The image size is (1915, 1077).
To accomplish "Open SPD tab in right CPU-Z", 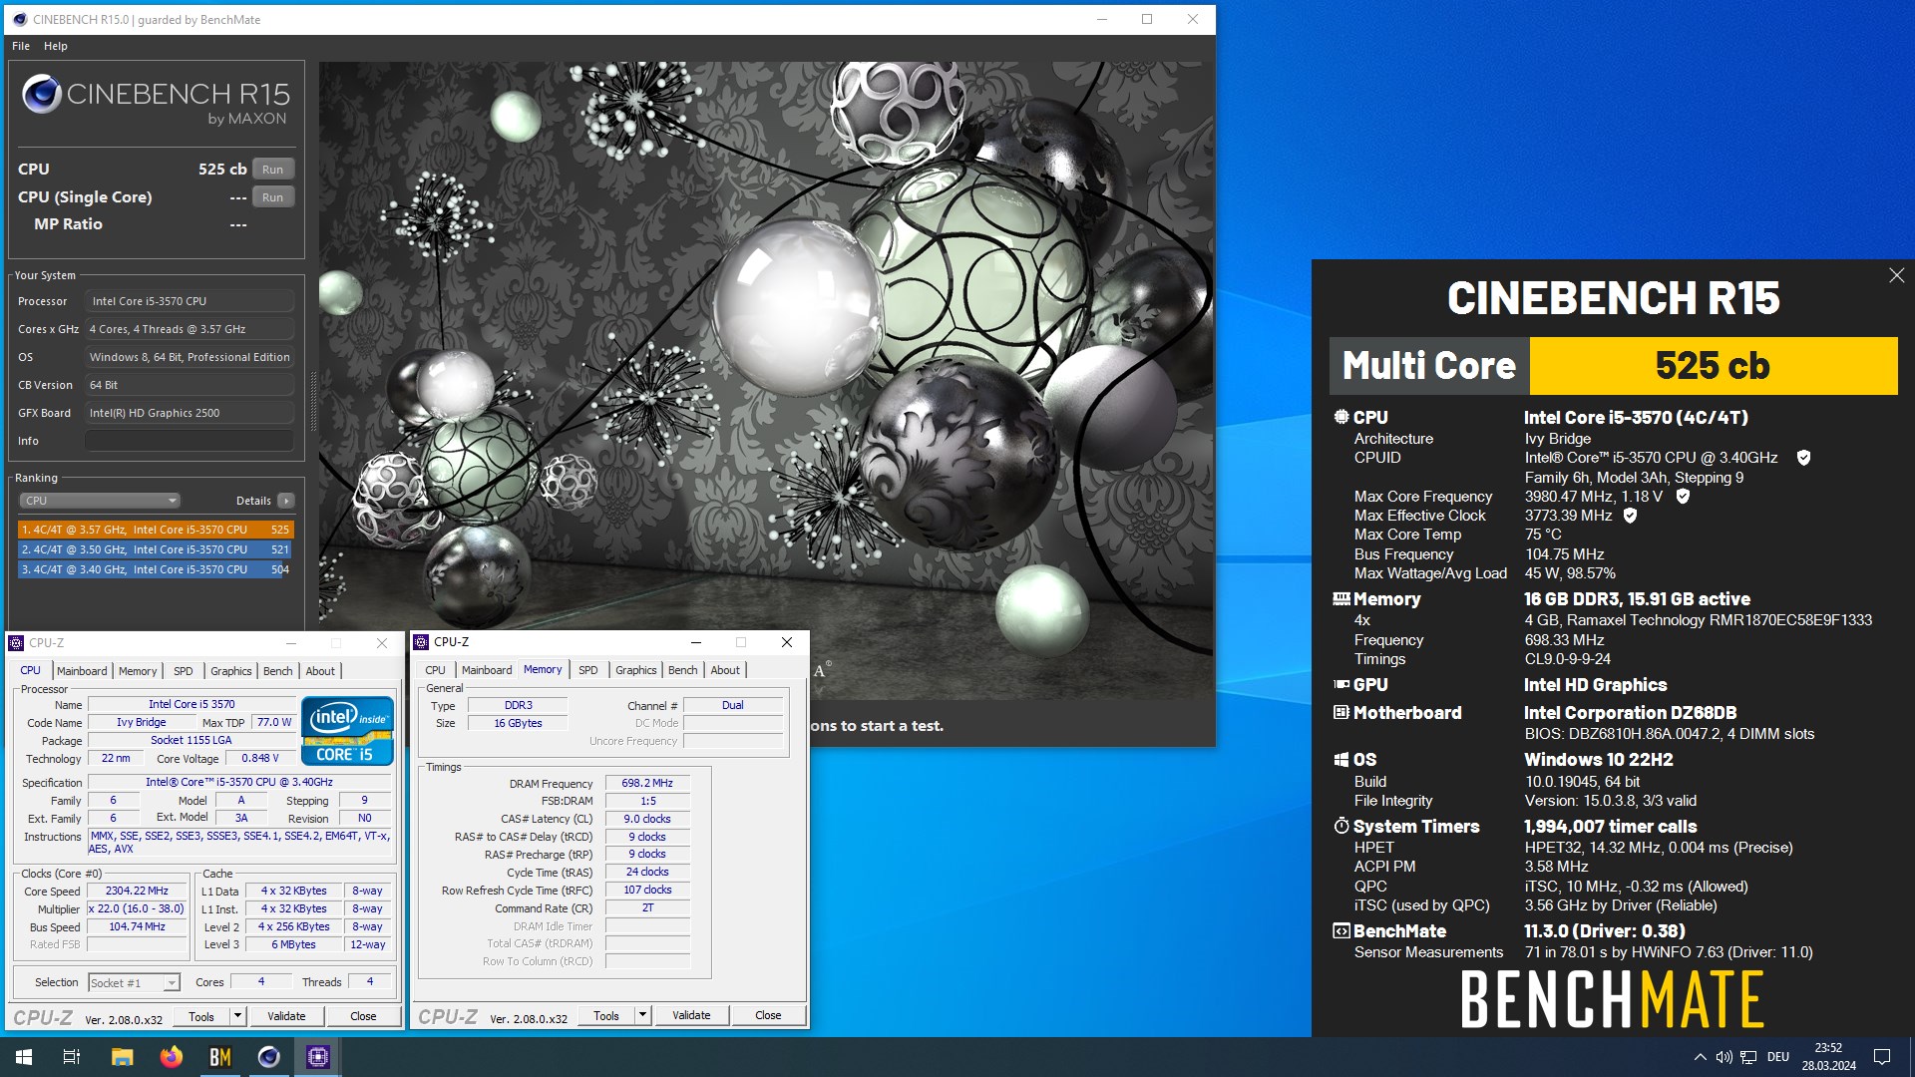I will click(588, 670).
